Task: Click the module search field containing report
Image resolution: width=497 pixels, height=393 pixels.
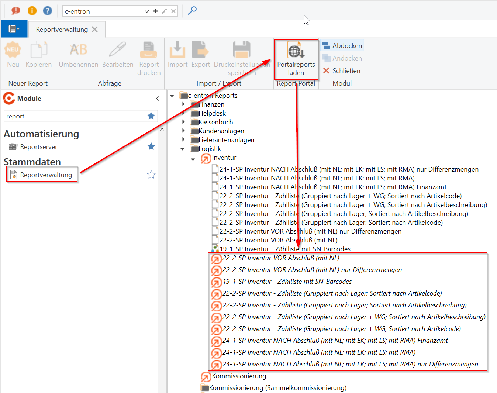Action: click(76, 116)
